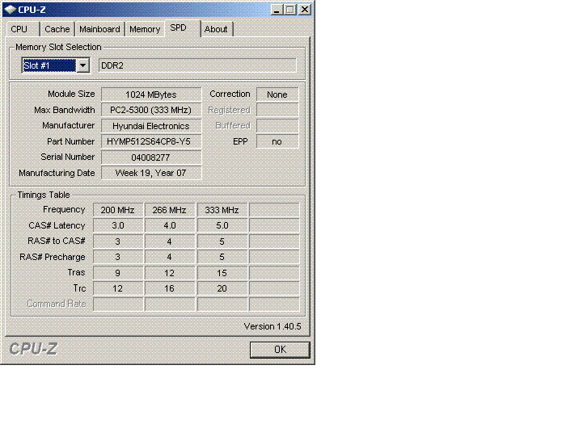Click the Max Bandwidth label
The height and width of the screenshot is (424, 566).
tap(64, 110)
